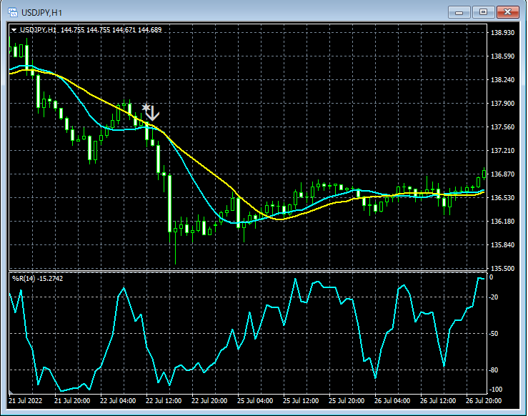The width and height of the screenshot is (528, 416).
Task: Click the '26 Jul 04:00' time axis label
Action: (x=392, y=401)
